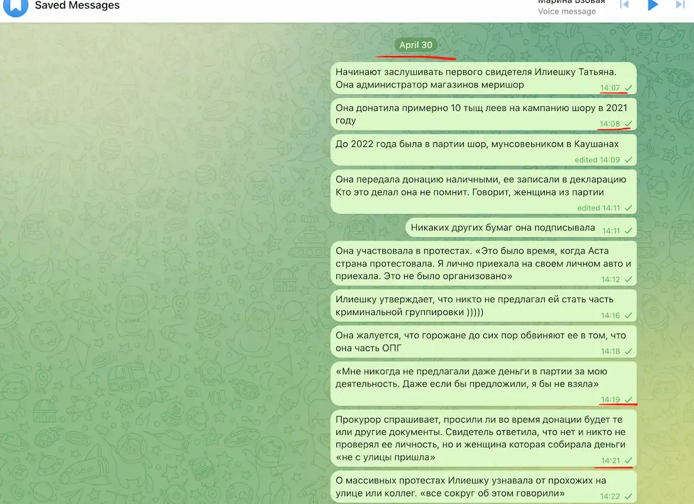Skip to the previous voice message
694x504 pixels.
[624, 5]
